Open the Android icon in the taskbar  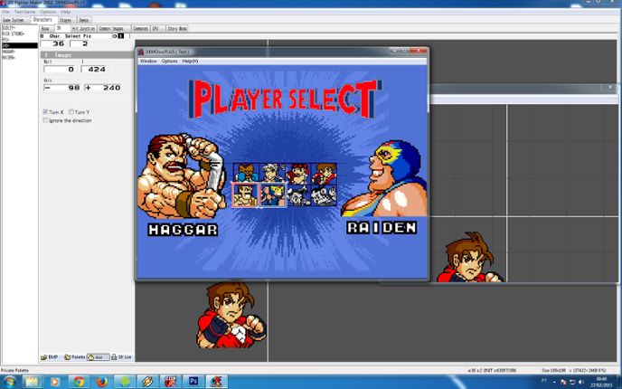[125, 382]
